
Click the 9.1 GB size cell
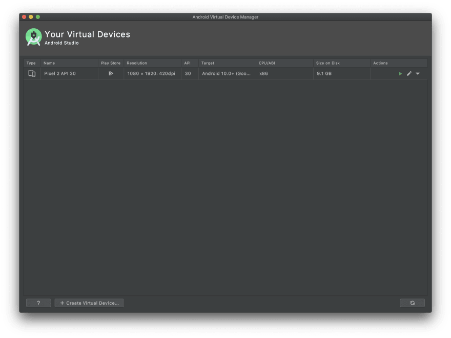pyautogui.click(x=342, y=73)
